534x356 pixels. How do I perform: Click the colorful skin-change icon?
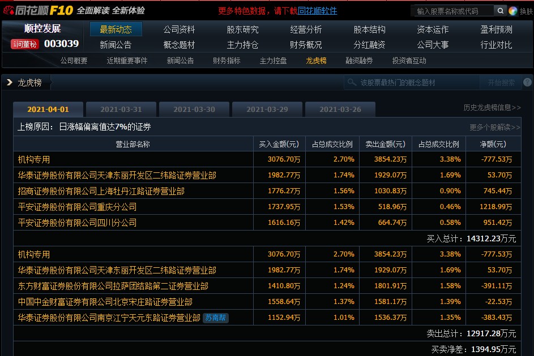[x=513, y=11]
